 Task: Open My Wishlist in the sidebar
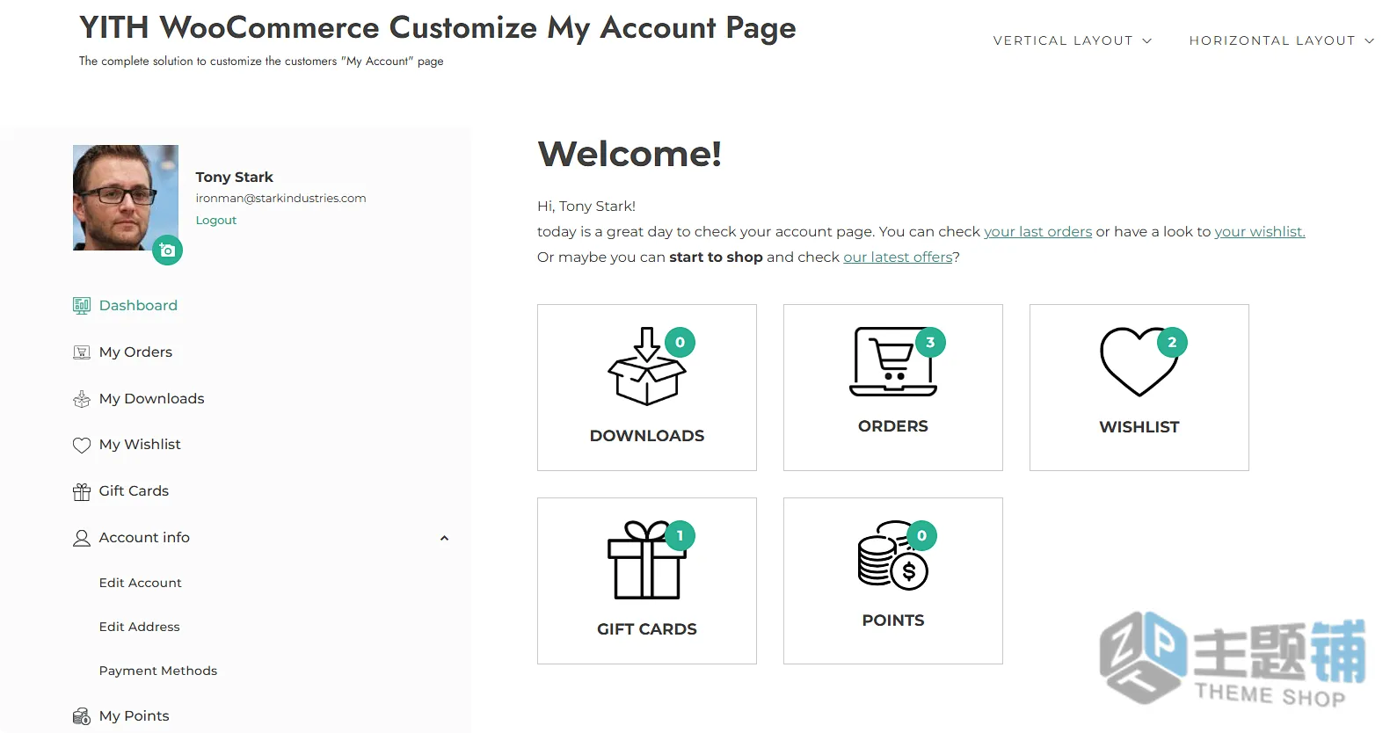(x=140, y=444)
